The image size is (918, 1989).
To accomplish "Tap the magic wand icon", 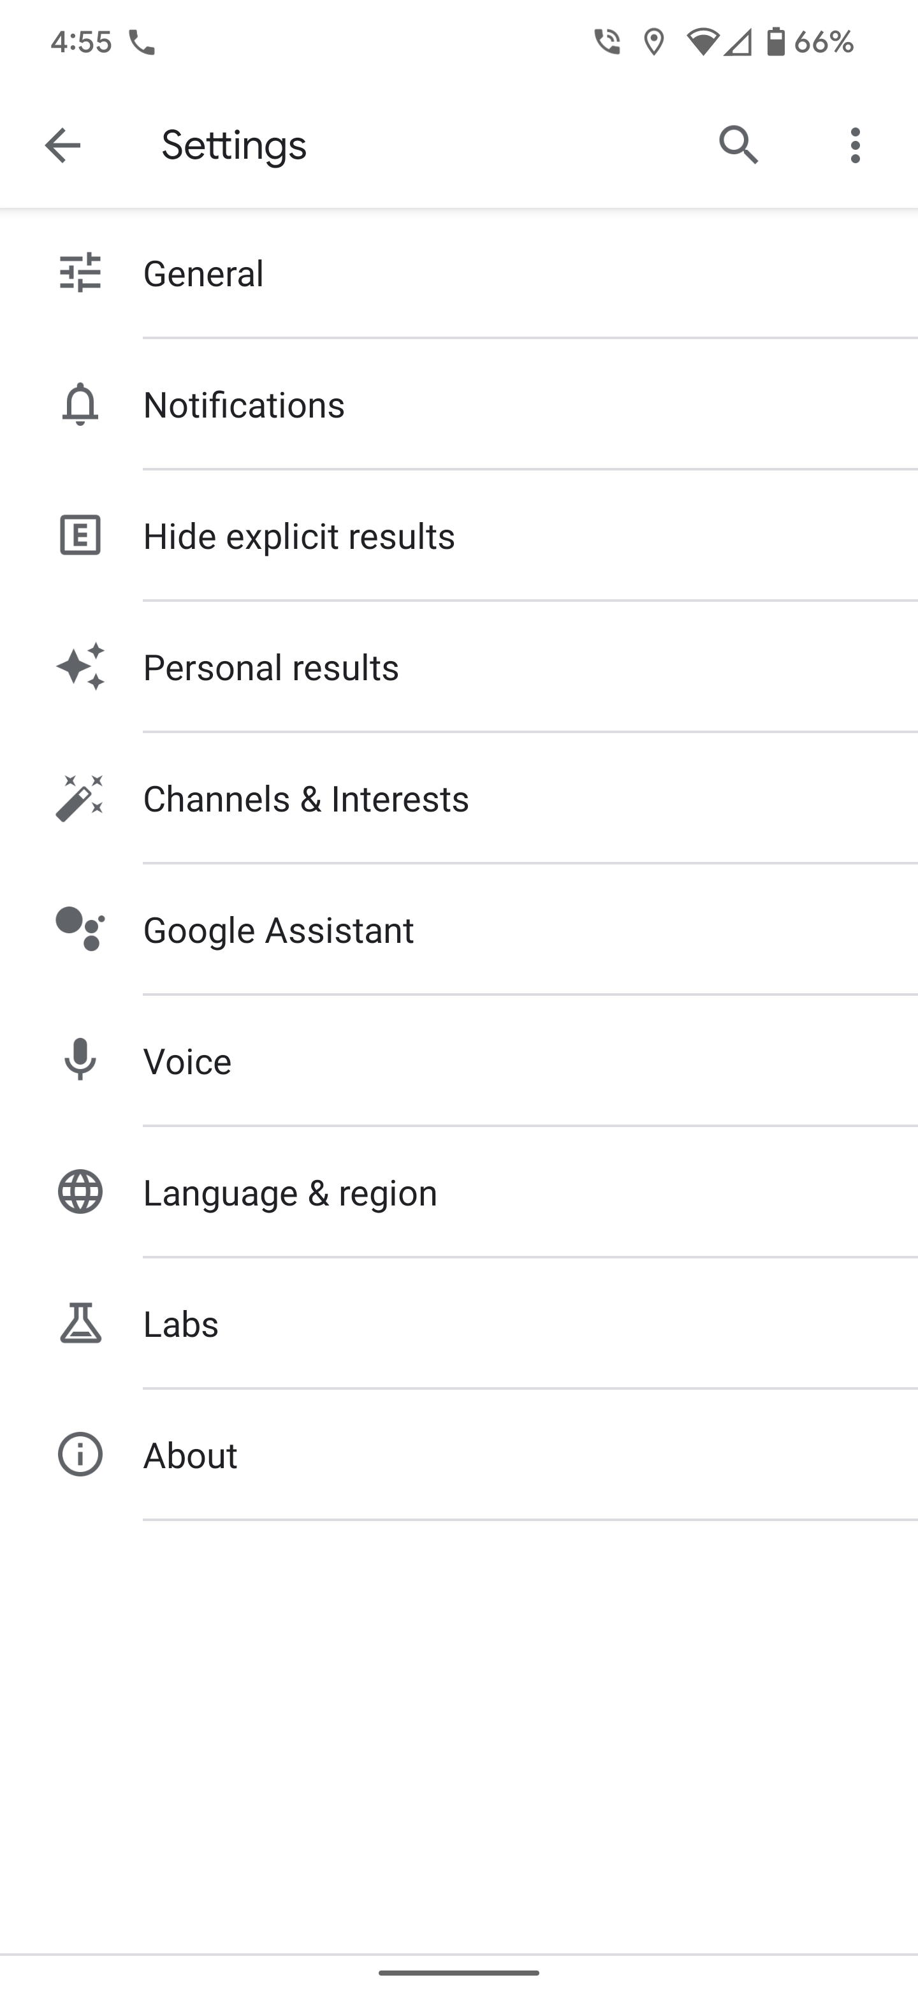I will point(80,798).
